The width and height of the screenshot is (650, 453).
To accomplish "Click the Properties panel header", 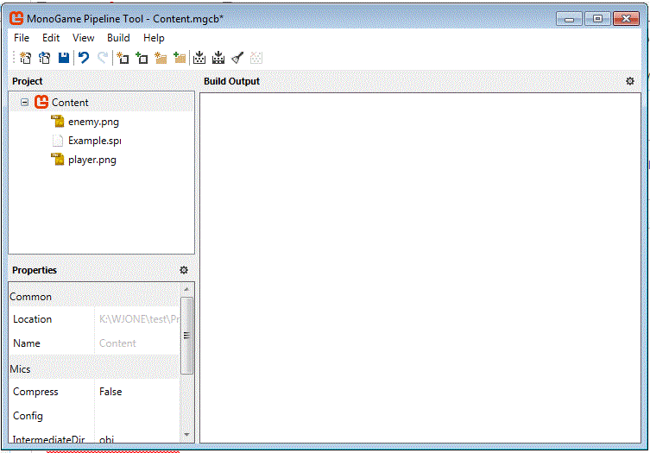I will 35,270.
